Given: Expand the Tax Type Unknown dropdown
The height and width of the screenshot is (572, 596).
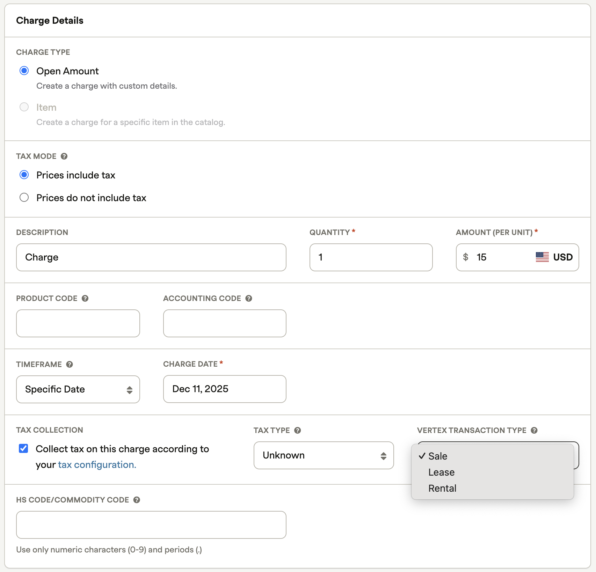Looking at the screenshot, I should pos(324,455).
